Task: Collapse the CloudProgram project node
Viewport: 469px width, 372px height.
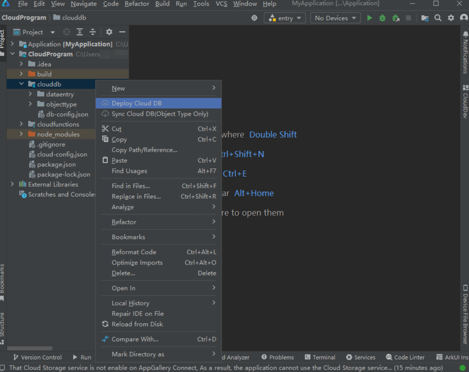Action: pos(12,54)
